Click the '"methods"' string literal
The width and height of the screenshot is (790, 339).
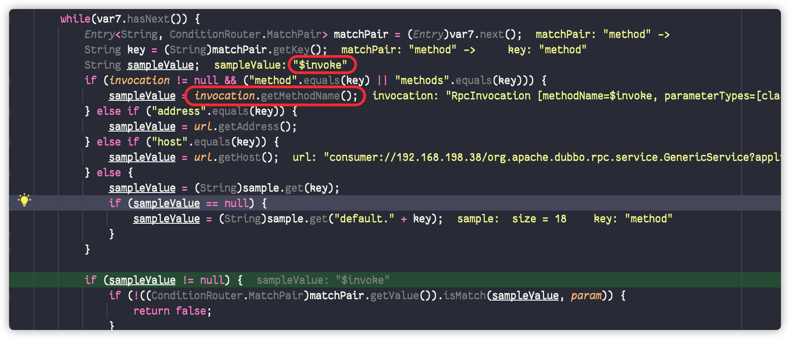(x=422, y=80)
